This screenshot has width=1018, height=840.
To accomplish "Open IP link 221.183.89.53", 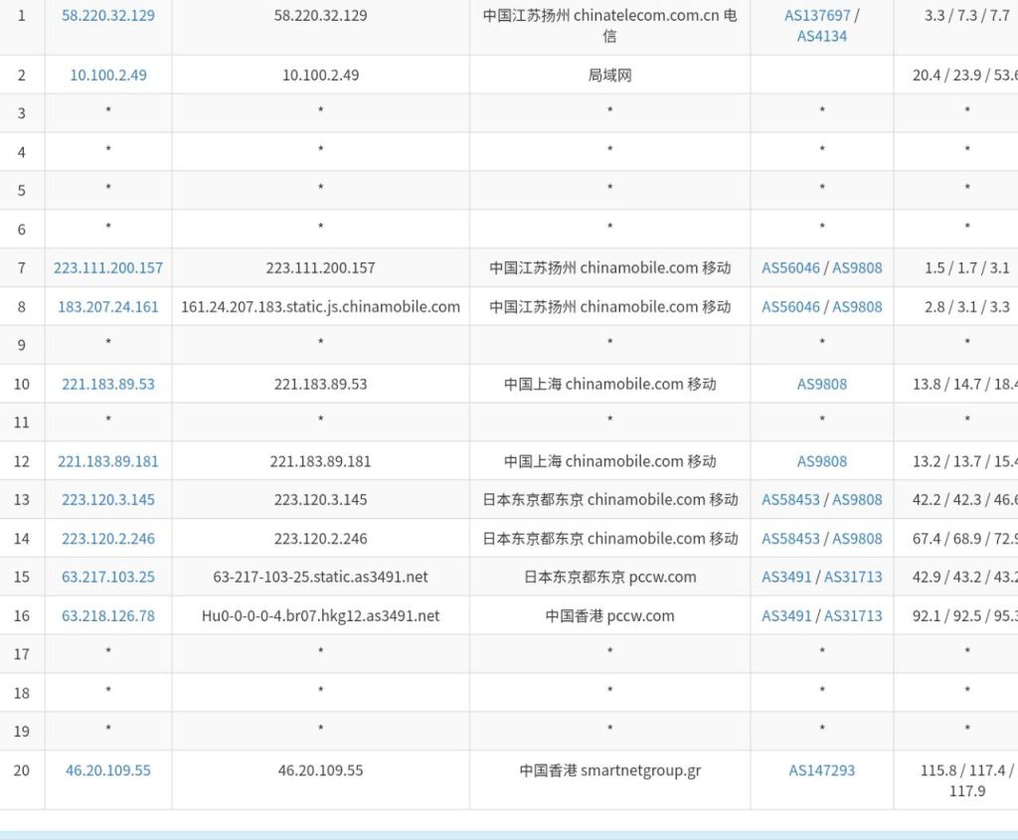I will pyautogui.click(x=107, y=385).
